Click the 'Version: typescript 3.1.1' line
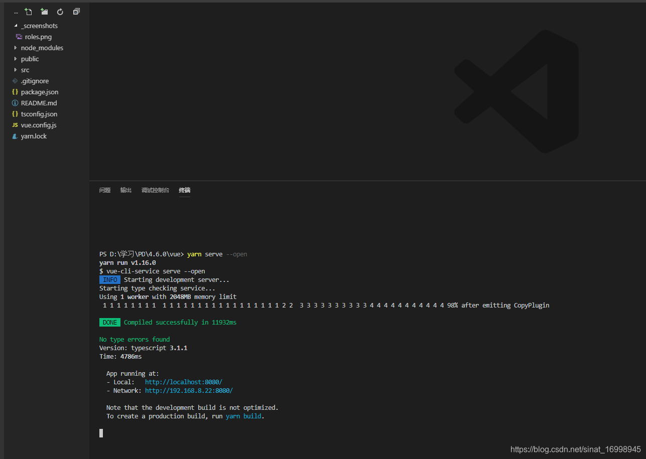646x459 pixels. [143, 348]
